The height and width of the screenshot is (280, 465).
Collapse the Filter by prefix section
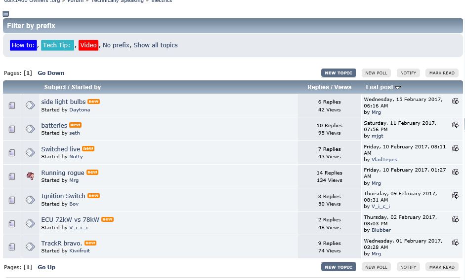tap(5, 14)
